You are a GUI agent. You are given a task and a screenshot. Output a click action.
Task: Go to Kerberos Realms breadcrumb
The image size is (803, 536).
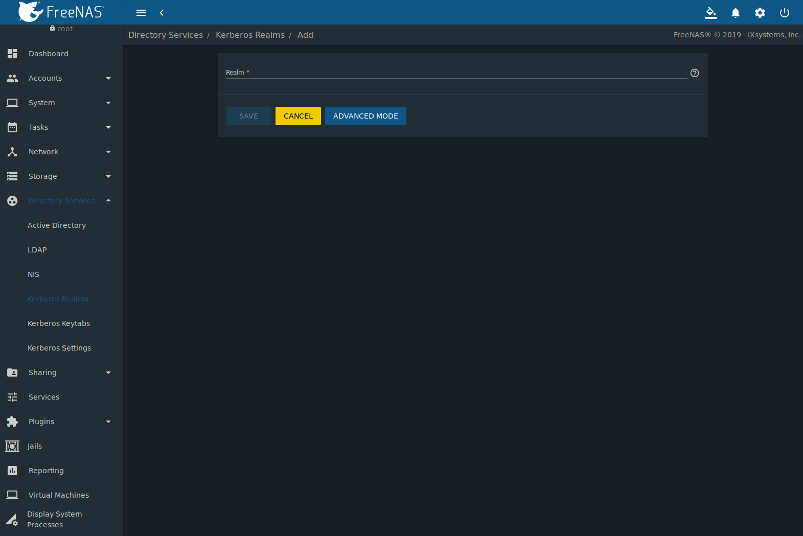tap(250, 35)
